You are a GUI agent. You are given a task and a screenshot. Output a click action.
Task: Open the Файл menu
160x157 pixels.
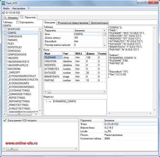point(6,8)
